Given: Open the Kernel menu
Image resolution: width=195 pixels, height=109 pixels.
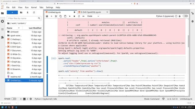Looking at the screenshot, I should (x=34, y=7).
